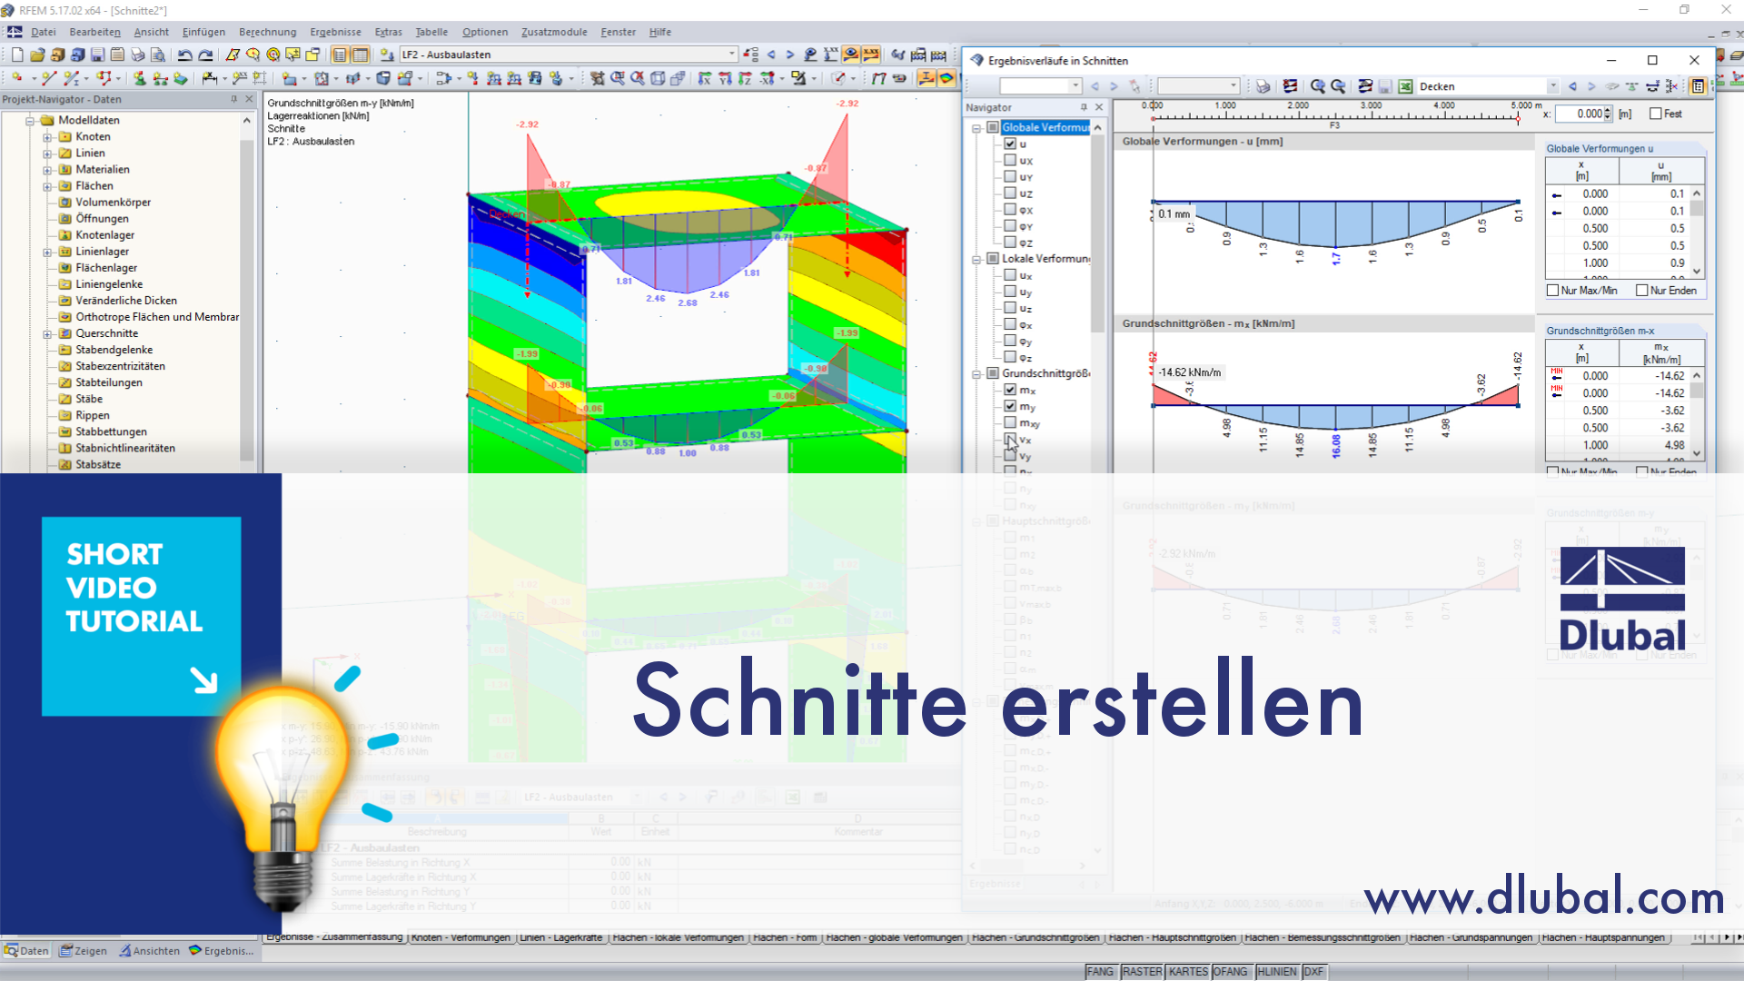Click the new line tool icon

[49, 79]
